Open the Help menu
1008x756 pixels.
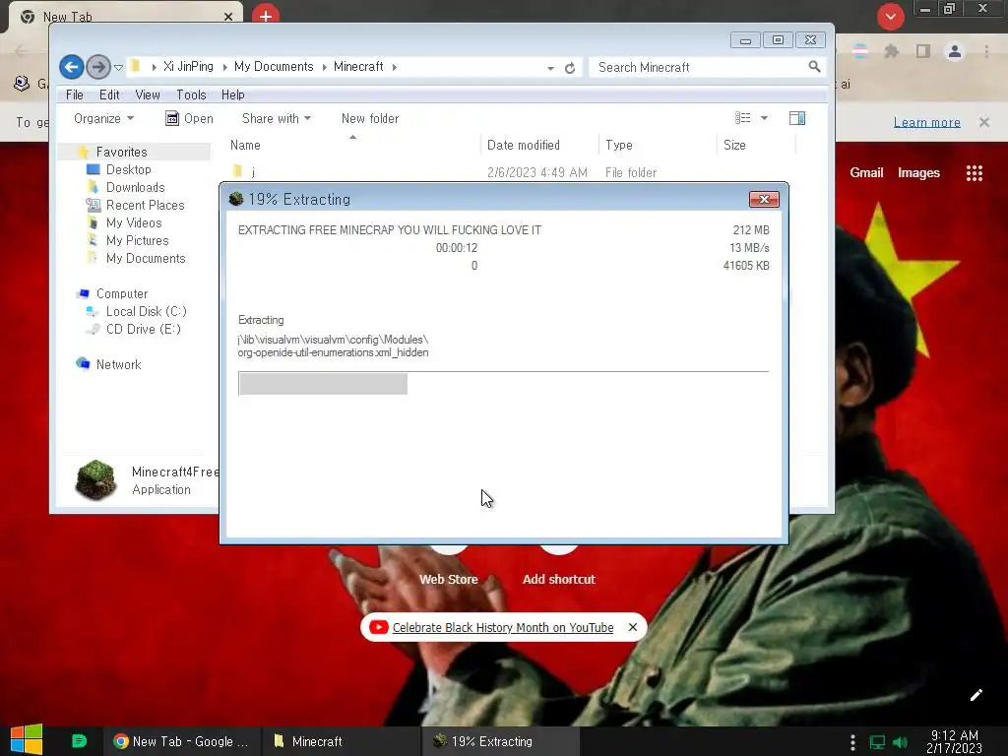[x=232, y=94]
